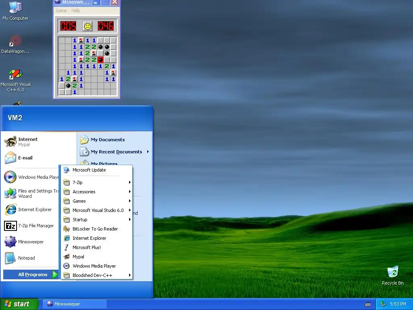
Task: Open the DataWagon desktop shortcut
Action: coord(15,44)
